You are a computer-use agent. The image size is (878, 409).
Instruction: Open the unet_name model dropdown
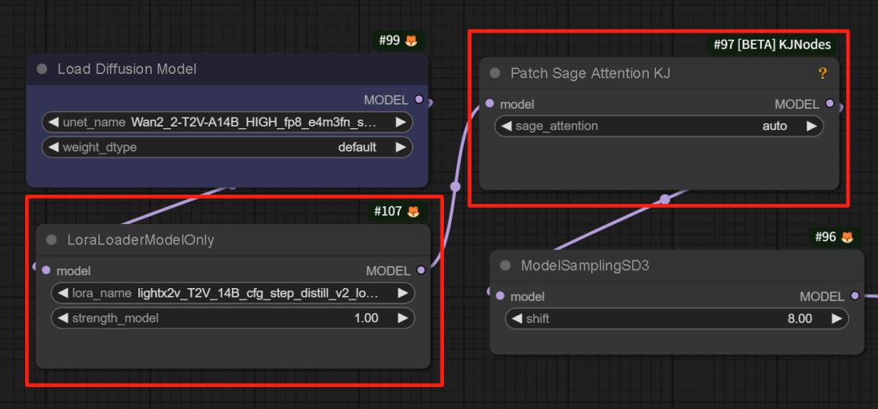(228, 123)
